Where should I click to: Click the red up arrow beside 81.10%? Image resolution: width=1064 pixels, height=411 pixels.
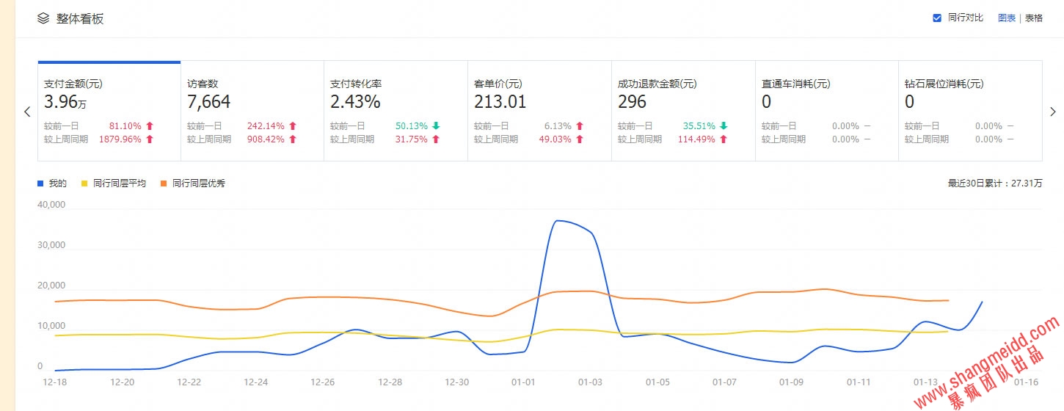[x=150, y=126]
